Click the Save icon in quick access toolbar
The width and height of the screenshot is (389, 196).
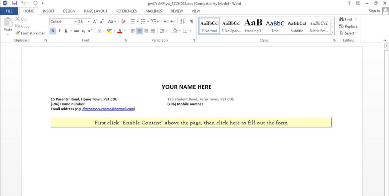tap(14, 3)
